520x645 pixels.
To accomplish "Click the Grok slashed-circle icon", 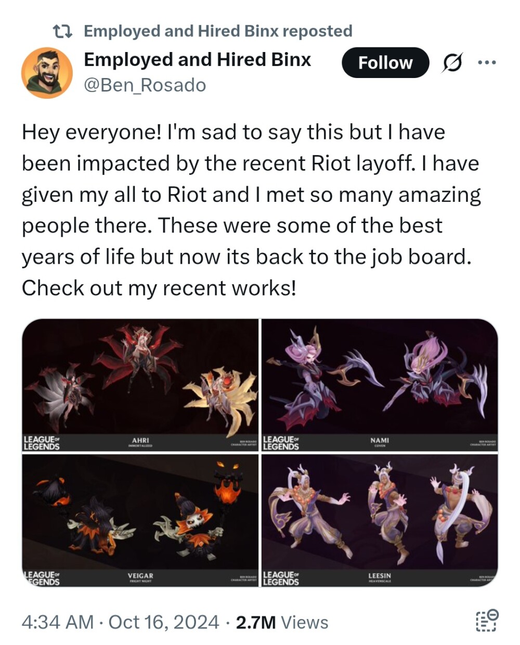I will point(452,63).
